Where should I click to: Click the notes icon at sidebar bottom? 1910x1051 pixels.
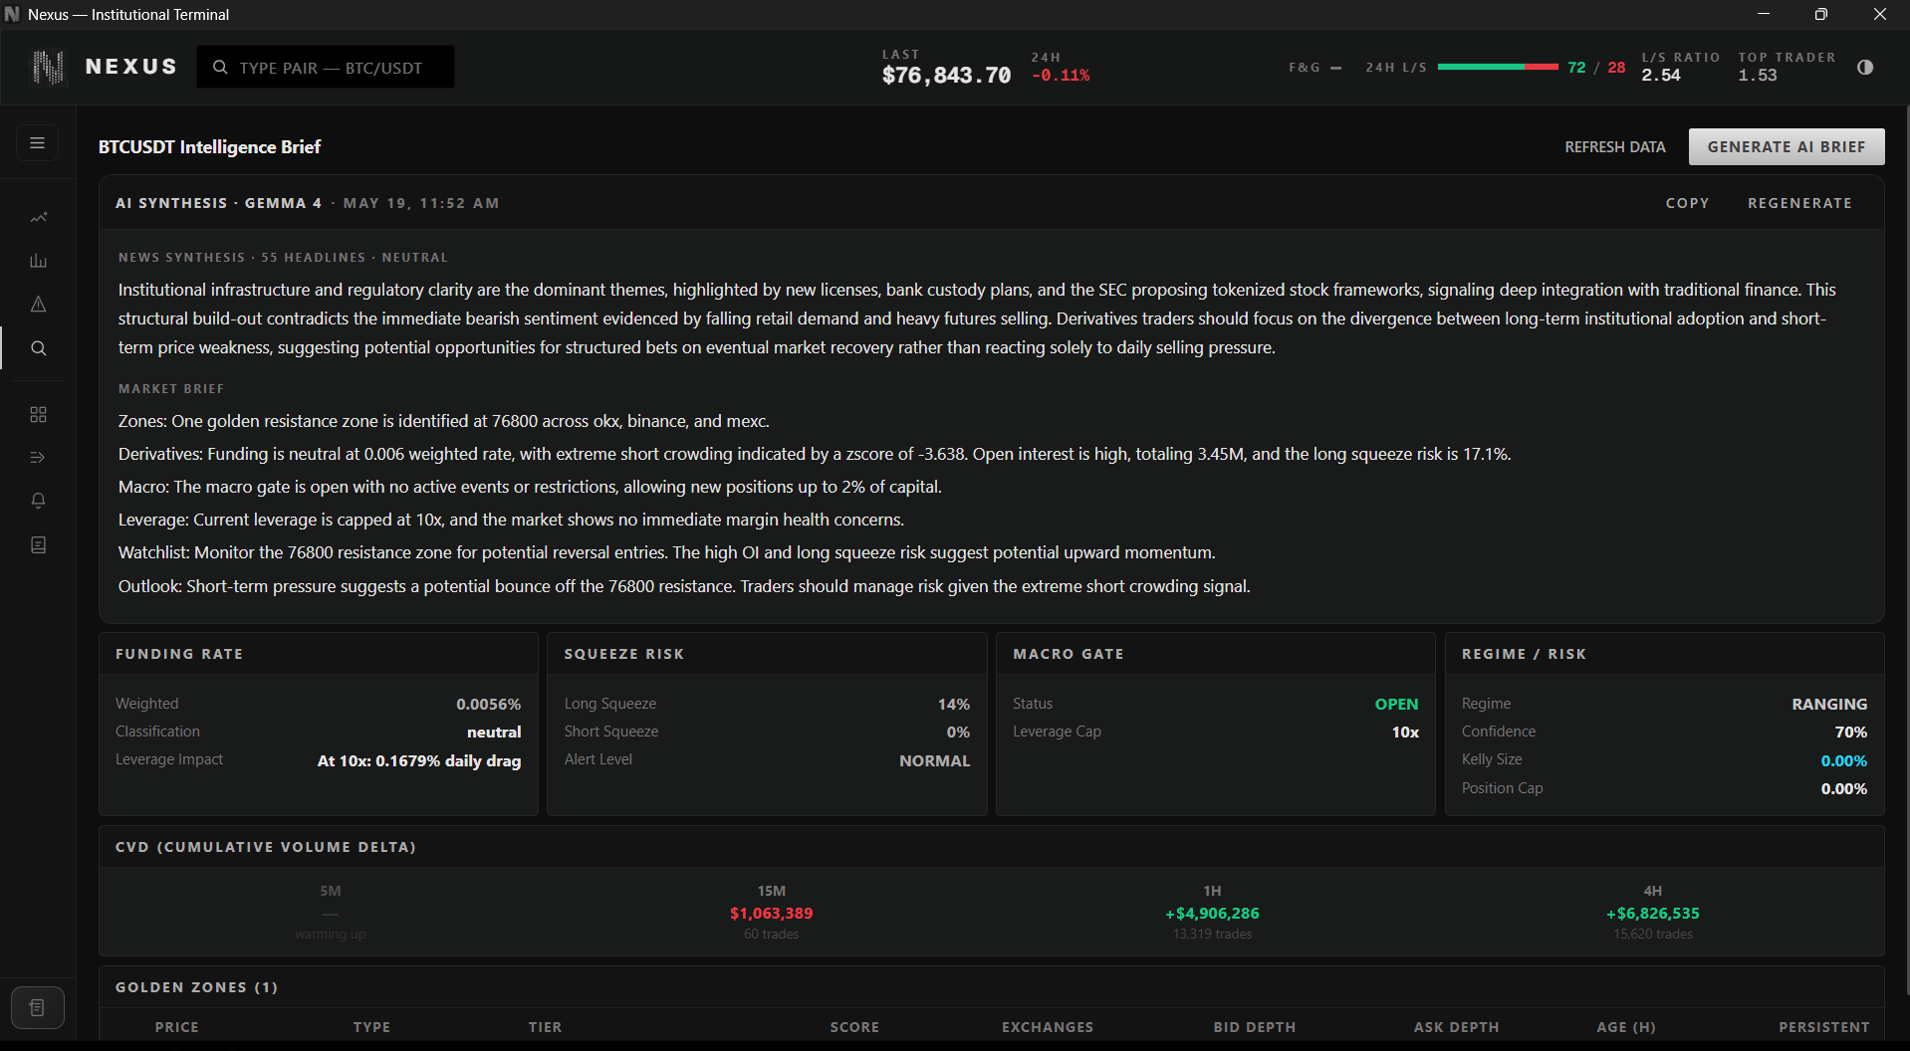(x=38, y=1008)
